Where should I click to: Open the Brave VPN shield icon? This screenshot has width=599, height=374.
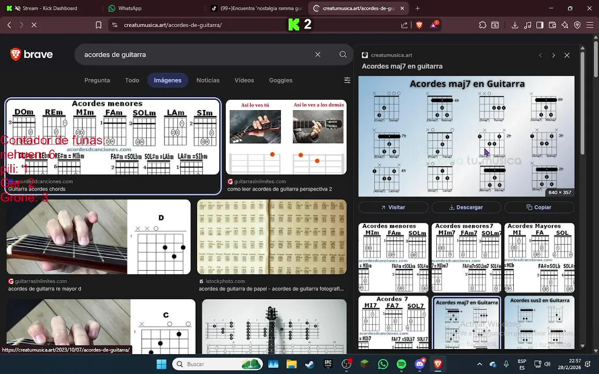tap(577, 25)
